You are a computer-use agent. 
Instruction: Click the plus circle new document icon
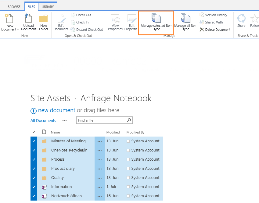(x=34, y=111)
